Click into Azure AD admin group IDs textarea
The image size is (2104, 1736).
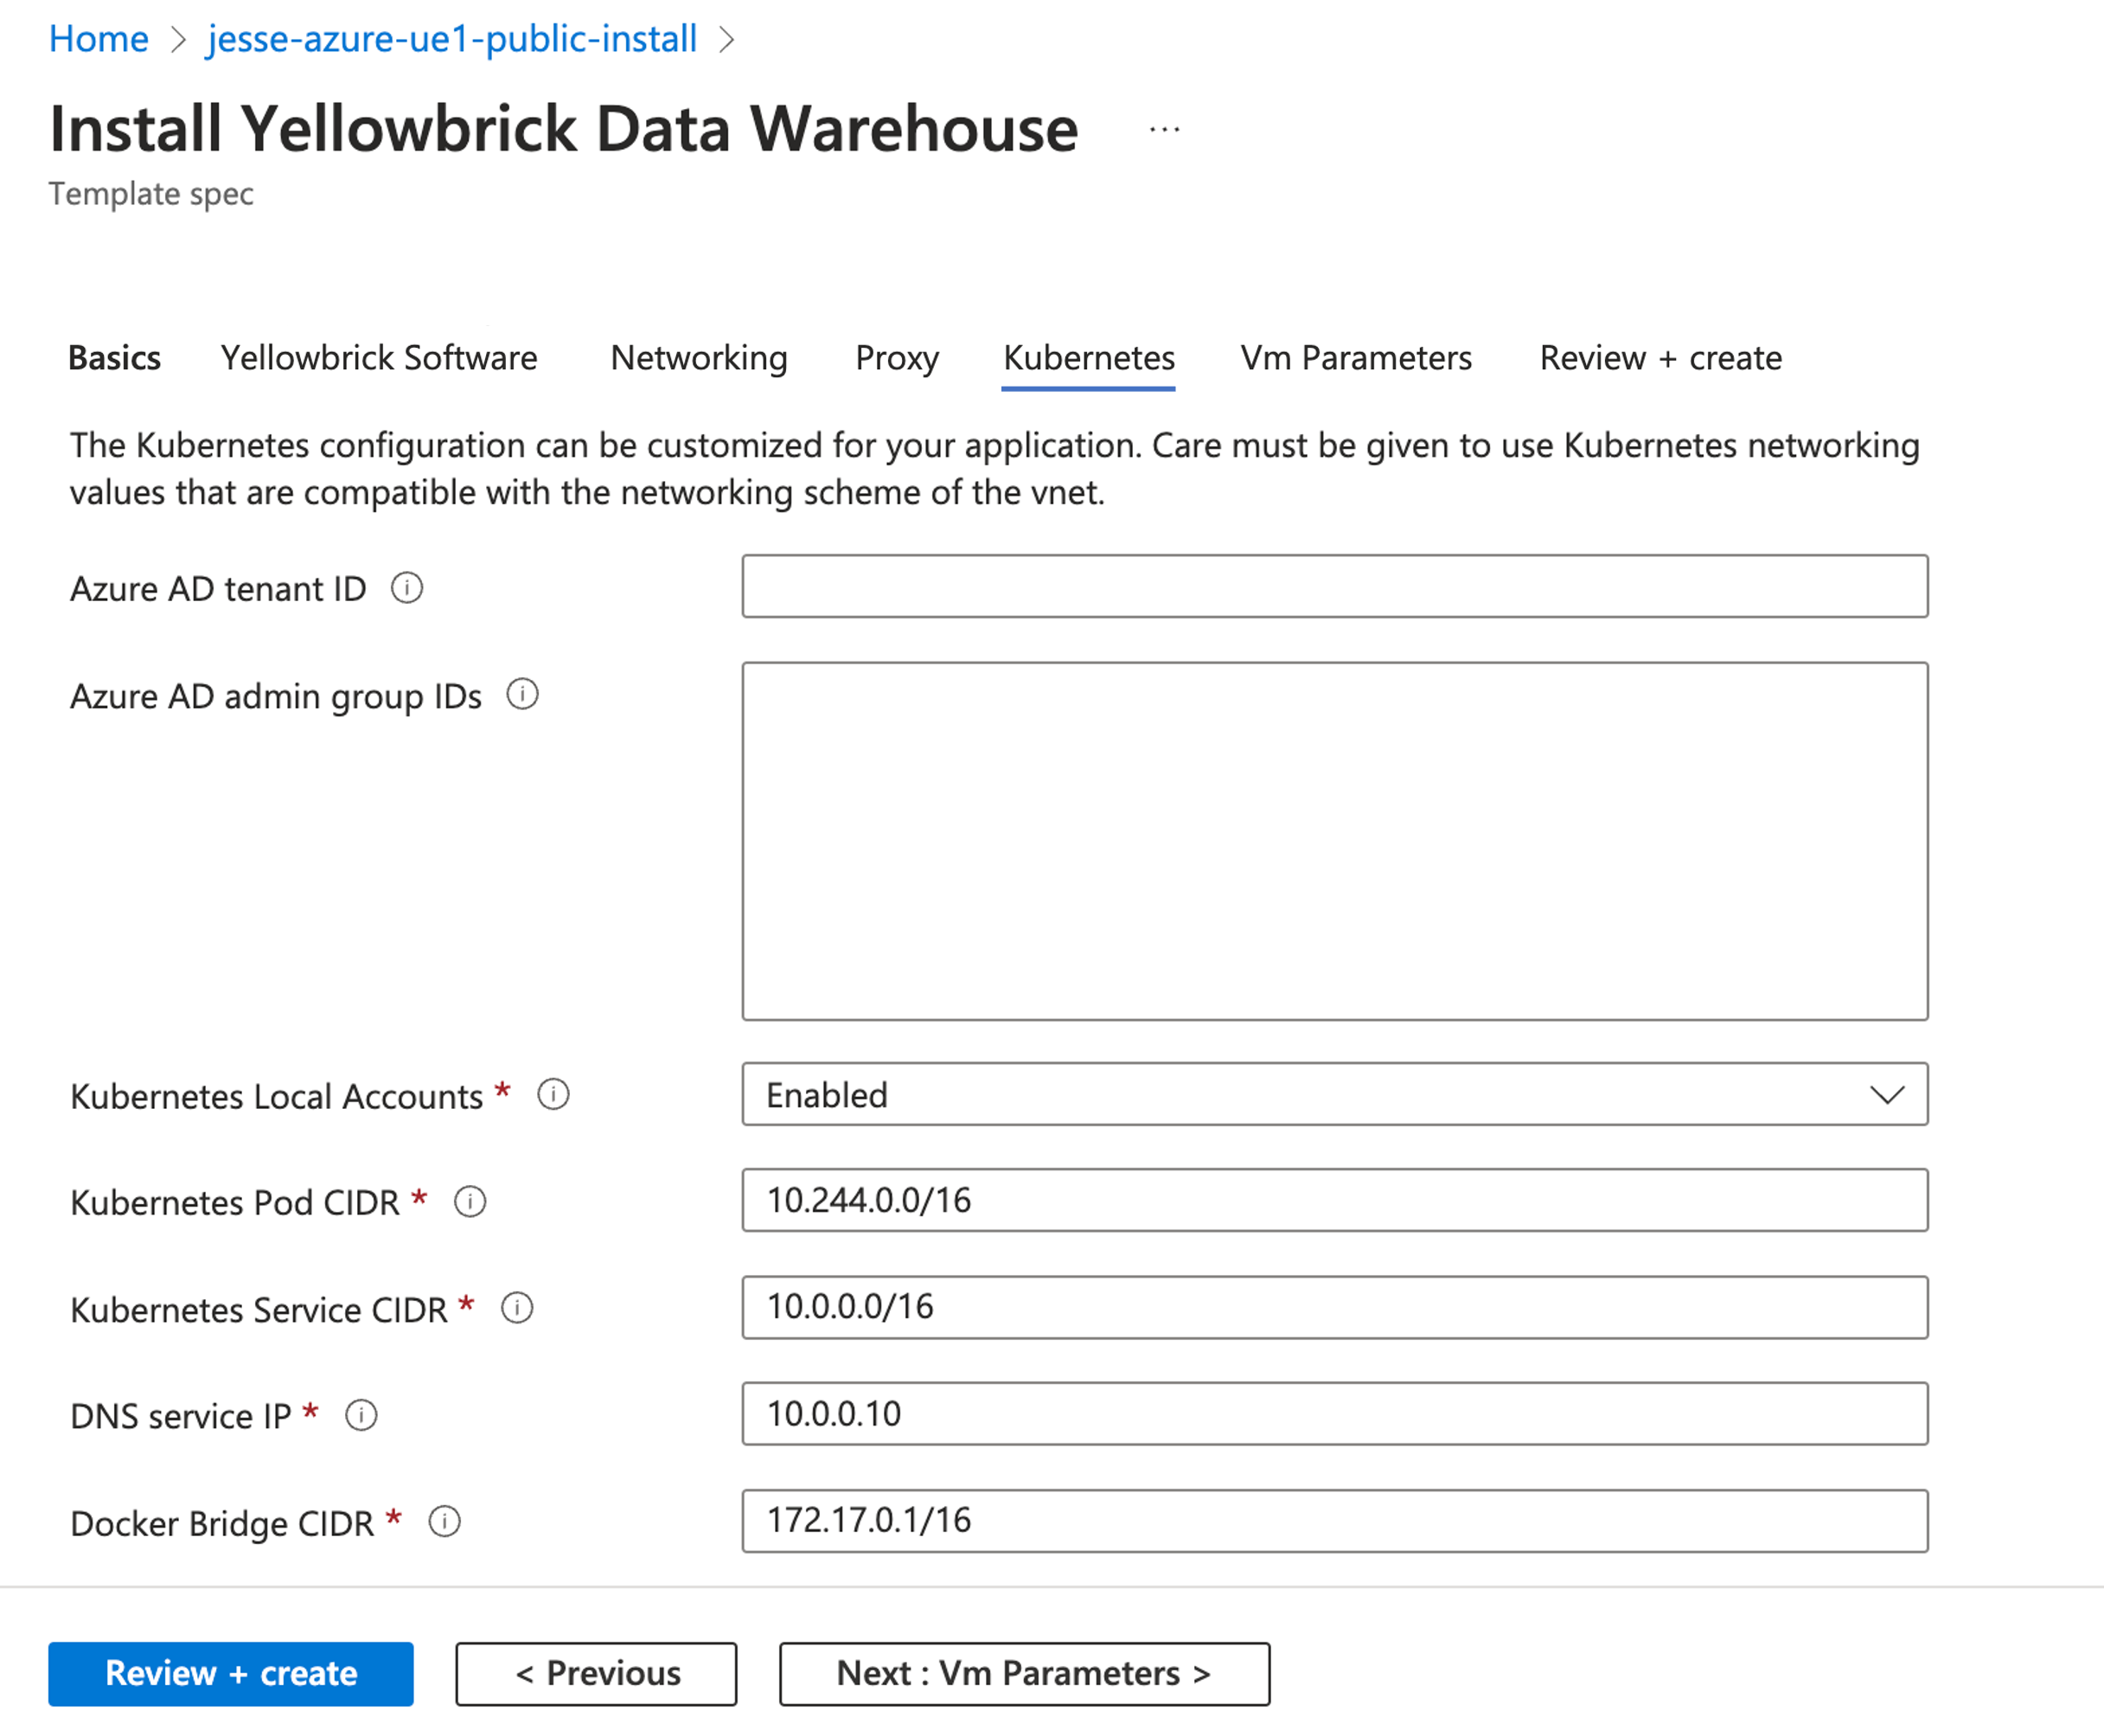coord(1334,841)
